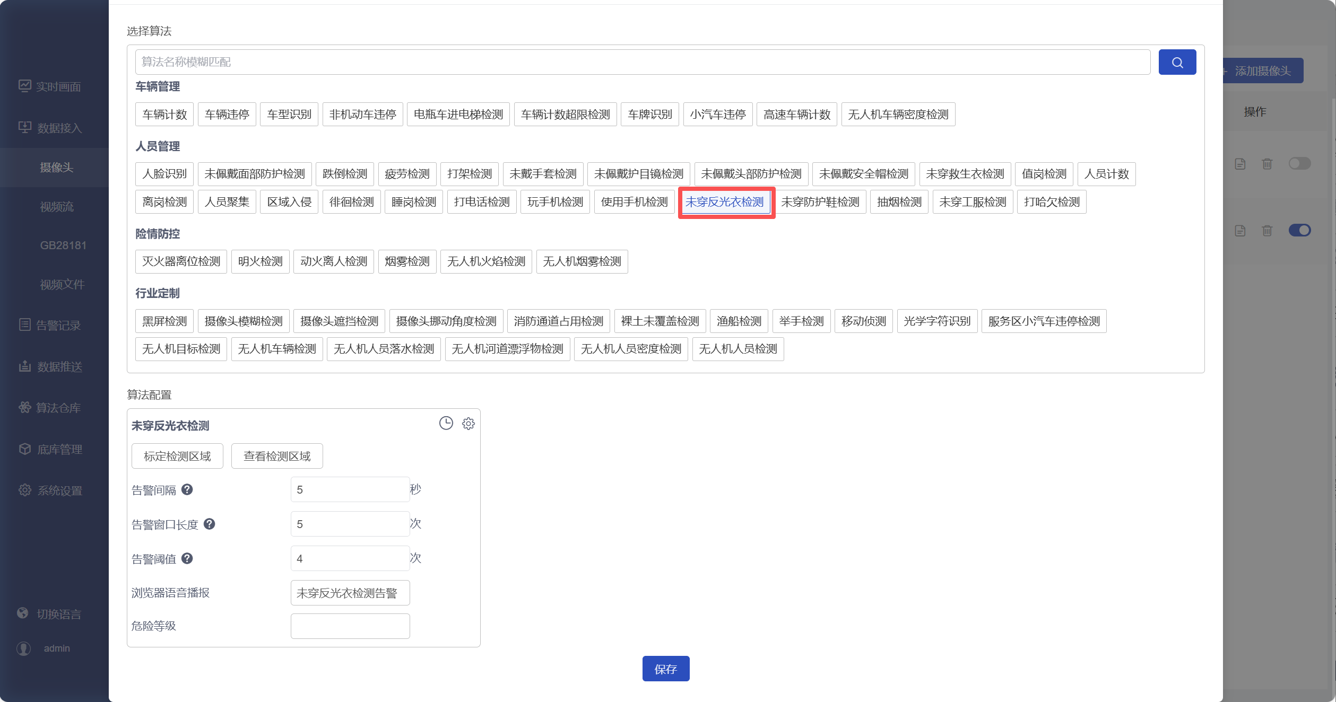This screenshot has width=1336, height=702.
Task: Disable the second camera row toggle switch
Action: tap(1299, 230)
